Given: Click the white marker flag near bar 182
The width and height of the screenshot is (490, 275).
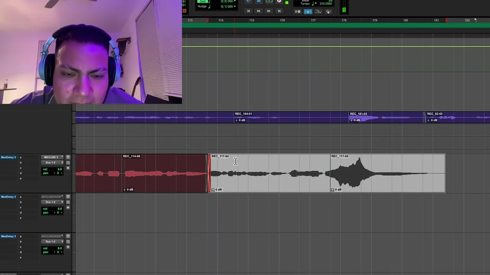Looking at the screenshot, I should point(475,20).
